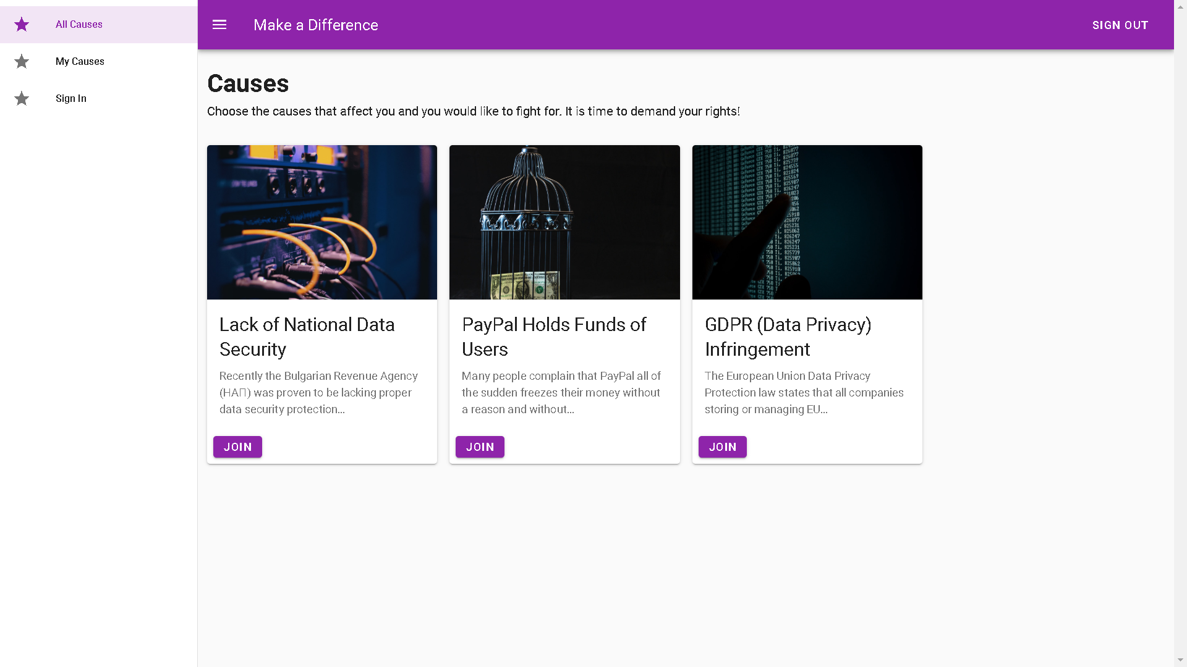Viewport: 1187px width, 667px height.
Task: Click the finger pointing at code image
Action: 807,222
